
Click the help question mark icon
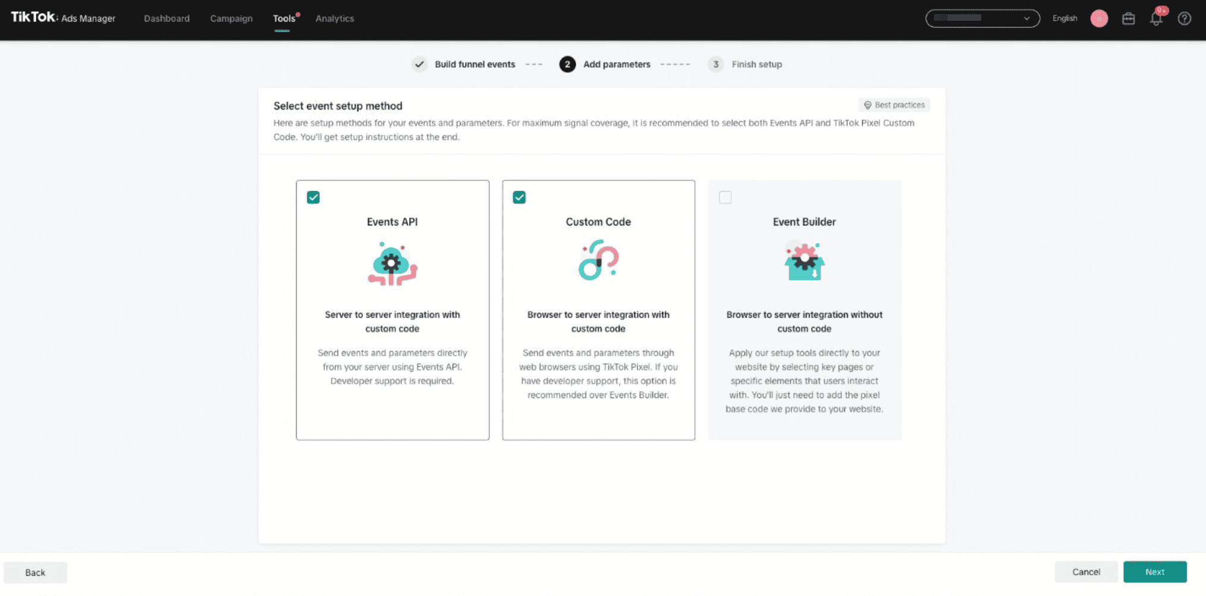coord(1185,18)
